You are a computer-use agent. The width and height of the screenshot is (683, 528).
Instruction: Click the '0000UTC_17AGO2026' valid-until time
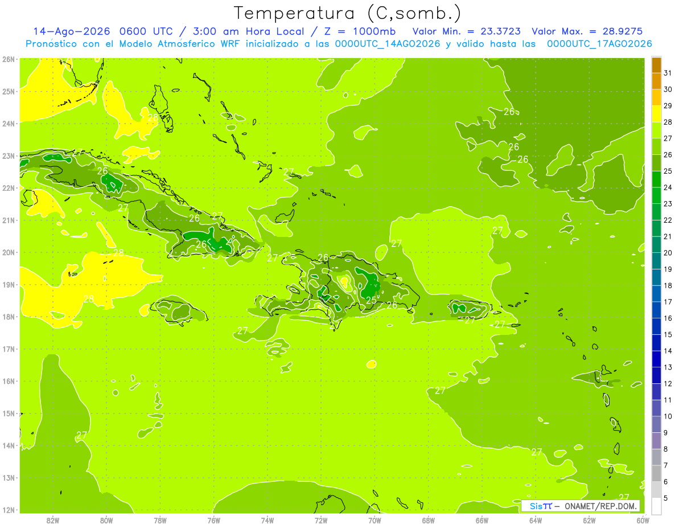(599, 44)
